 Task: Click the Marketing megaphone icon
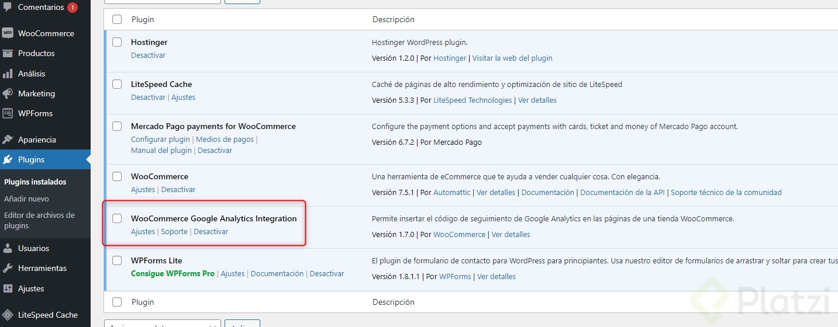tap(8, 93)
